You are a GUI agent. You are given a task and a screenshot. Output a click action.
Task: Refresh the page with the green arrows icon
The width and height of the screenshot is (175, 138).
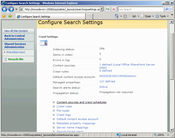click(x=107, y=9)
